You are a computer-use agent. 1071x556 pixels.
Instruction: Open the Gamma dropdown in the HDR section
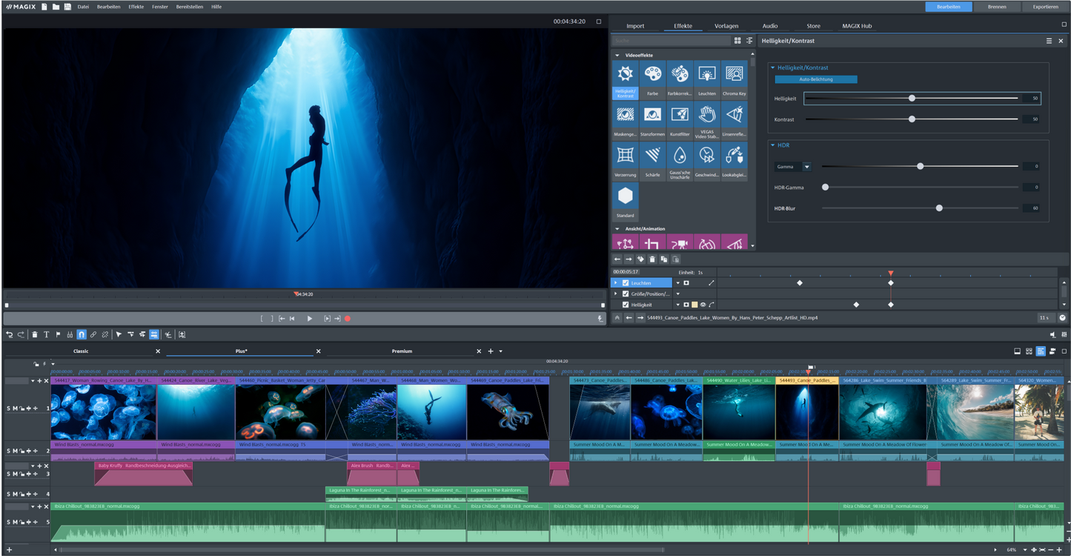coord(807,166)
